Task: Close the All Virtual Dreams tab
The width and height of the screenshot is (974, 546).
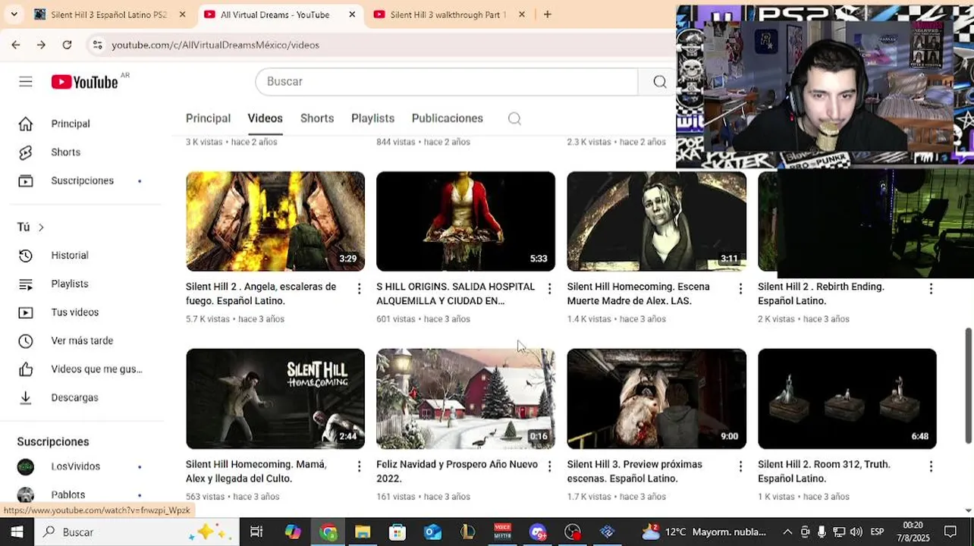Action: [x=352, y=14]
